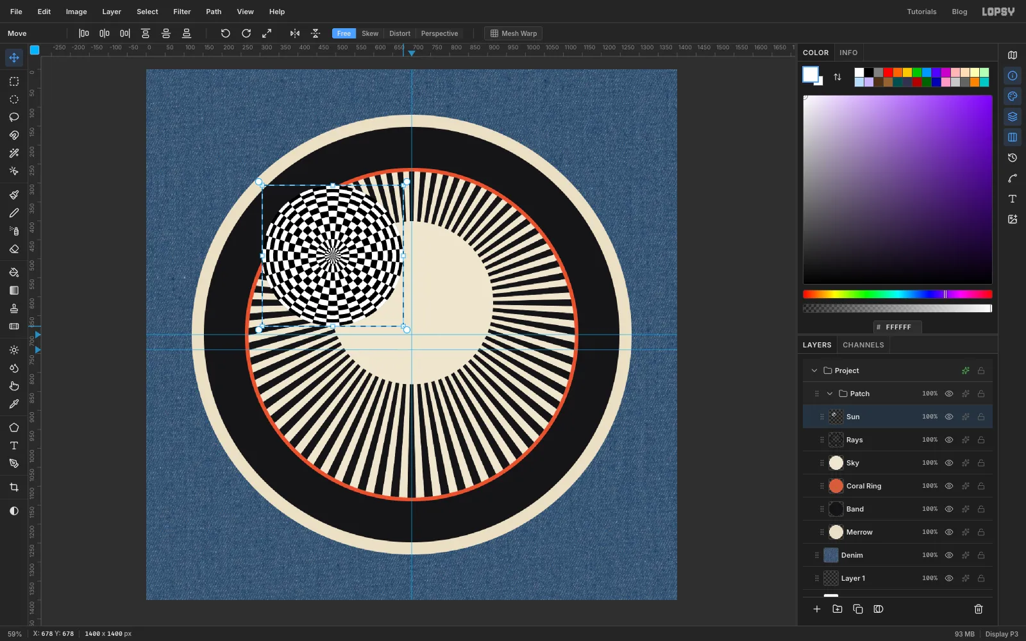This screenshot has height=641, width=1026.
Task: Add a new layer with plus icon
Action: (817, 609)
